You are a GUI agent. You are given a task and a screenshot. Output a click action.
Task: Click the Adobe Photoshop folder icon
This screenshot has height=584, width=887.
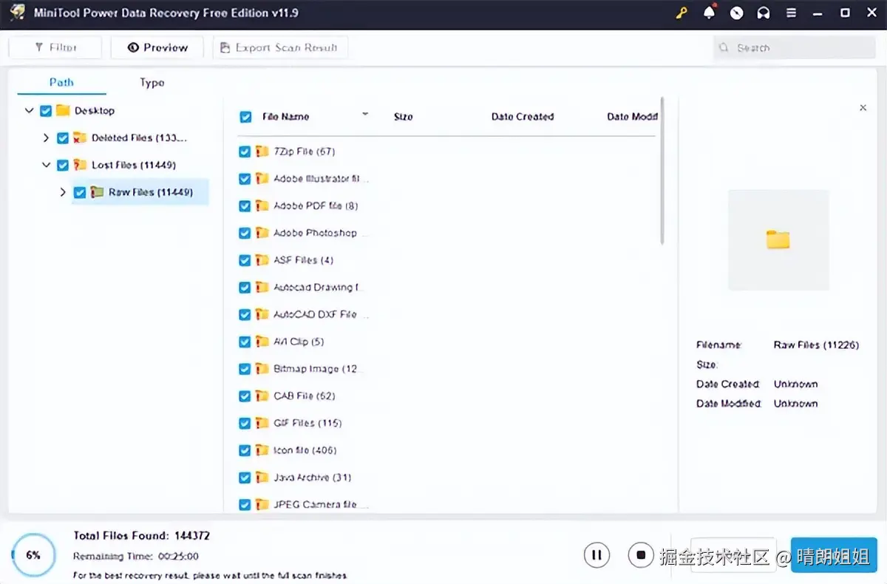(x=262, y=233)
